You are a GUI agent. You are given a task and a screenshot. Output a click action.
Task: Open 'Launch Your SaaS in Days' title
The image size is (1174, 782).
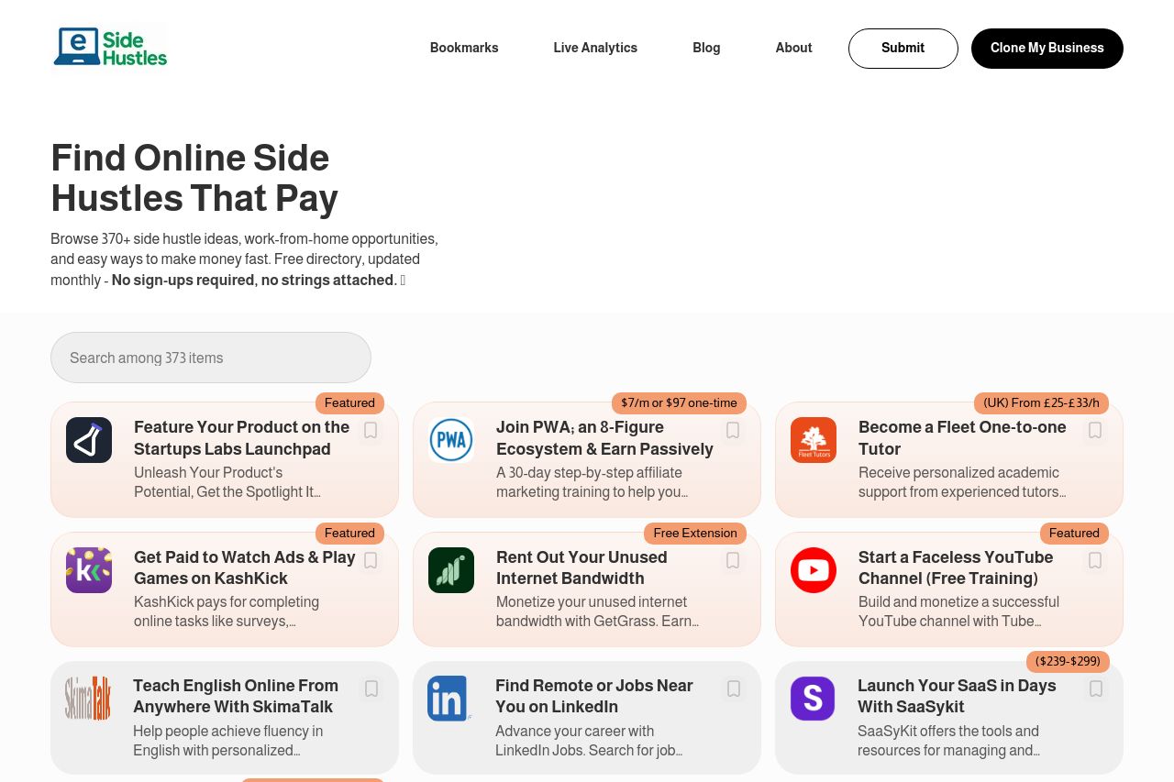click(957, 696)
